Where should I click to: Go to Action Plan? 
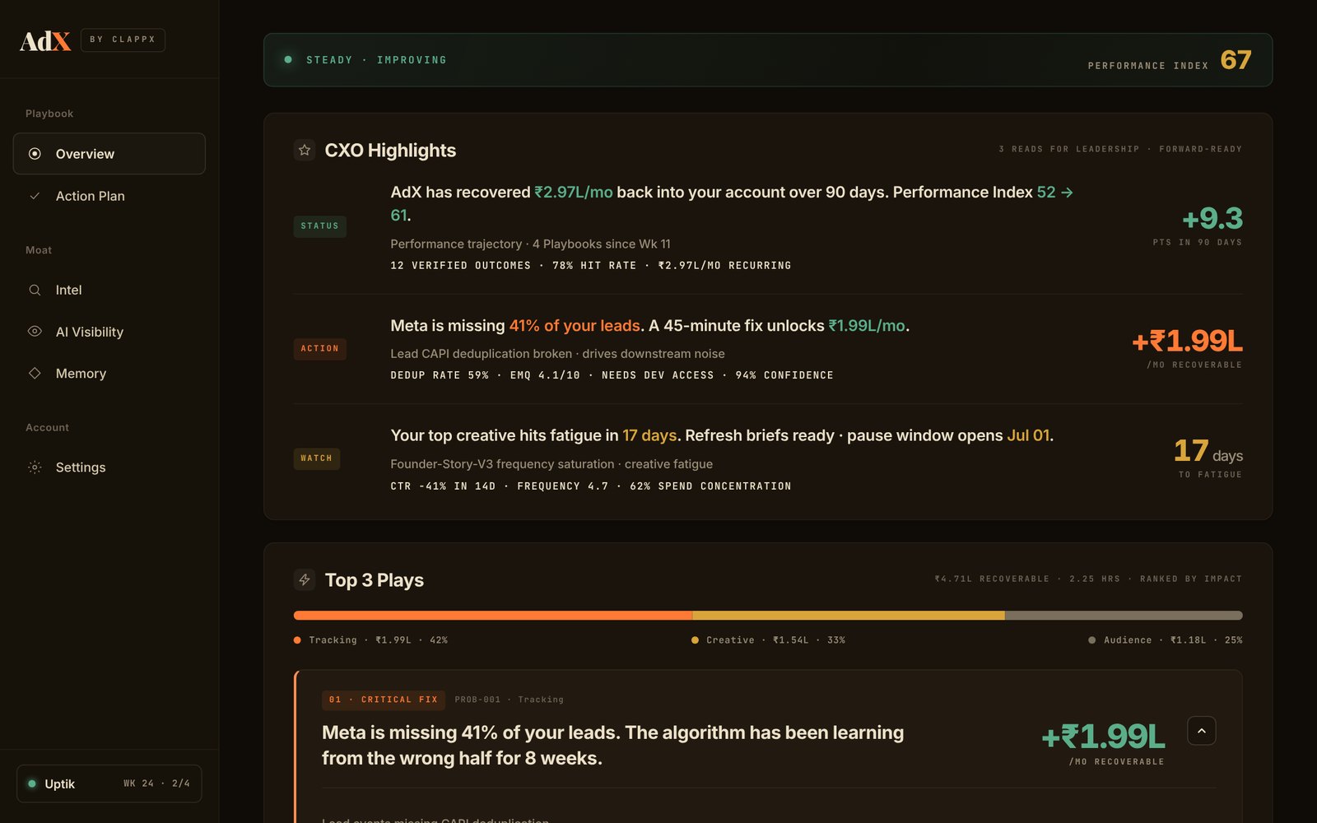click(x=109, y=196)
